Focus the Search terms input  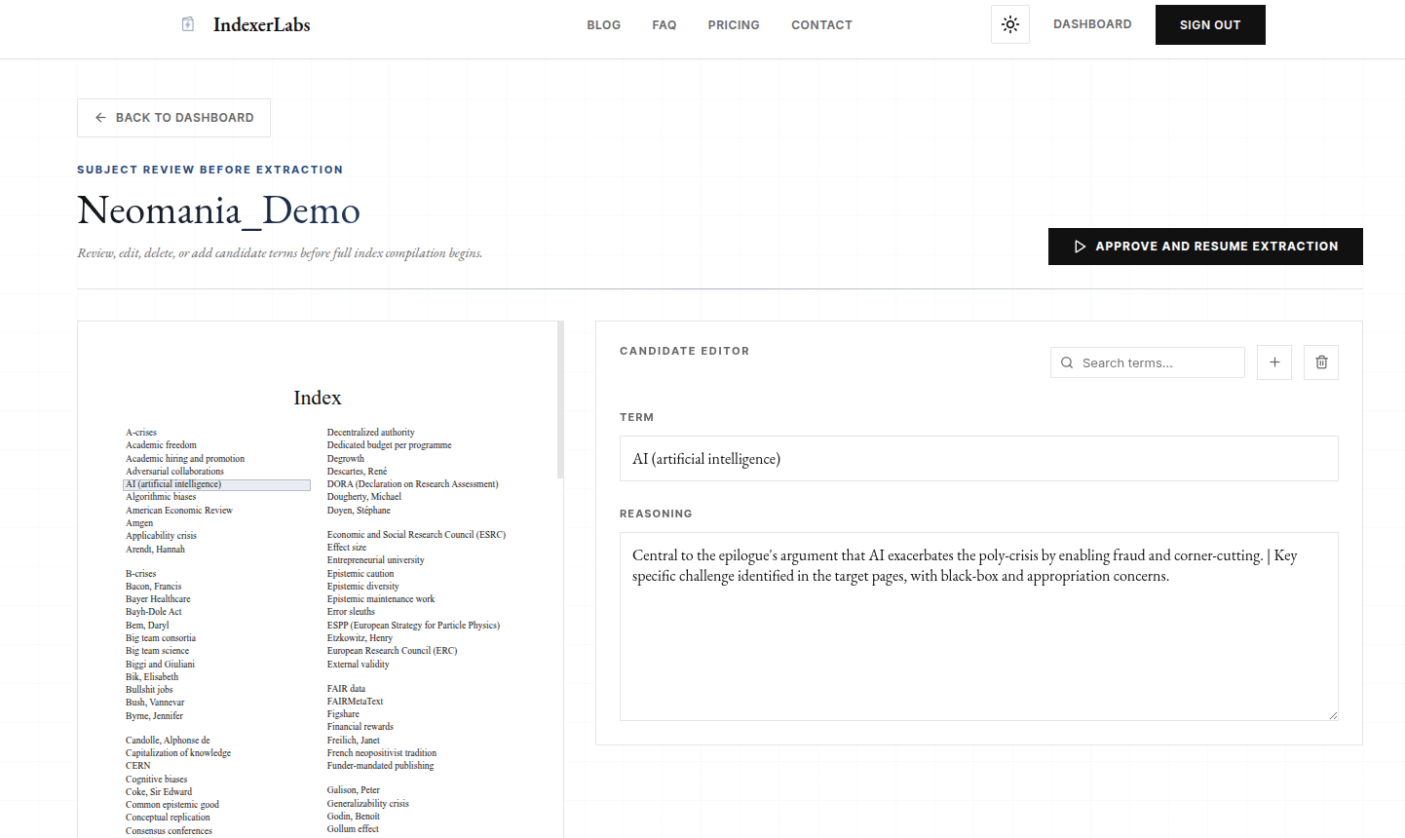click(1148, 362)
